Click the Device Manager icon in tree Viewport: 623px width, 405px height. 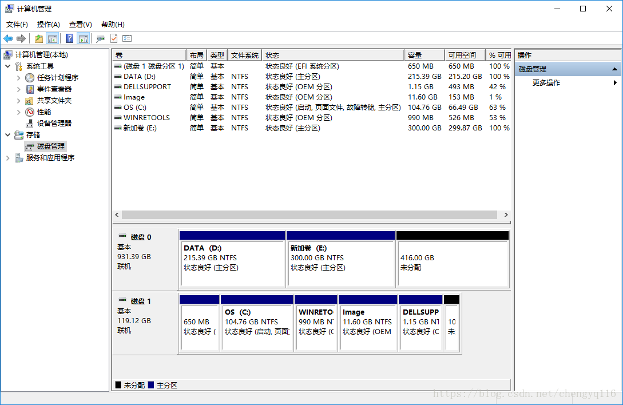click(x=29, y=123)
